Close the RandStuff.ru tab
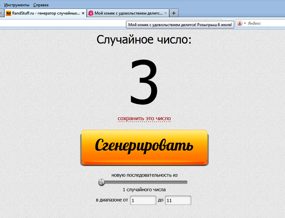285x218 pixels. 83,13
